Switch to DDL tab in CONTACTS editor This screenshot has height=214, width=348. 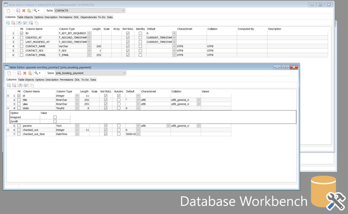[76, 17]
